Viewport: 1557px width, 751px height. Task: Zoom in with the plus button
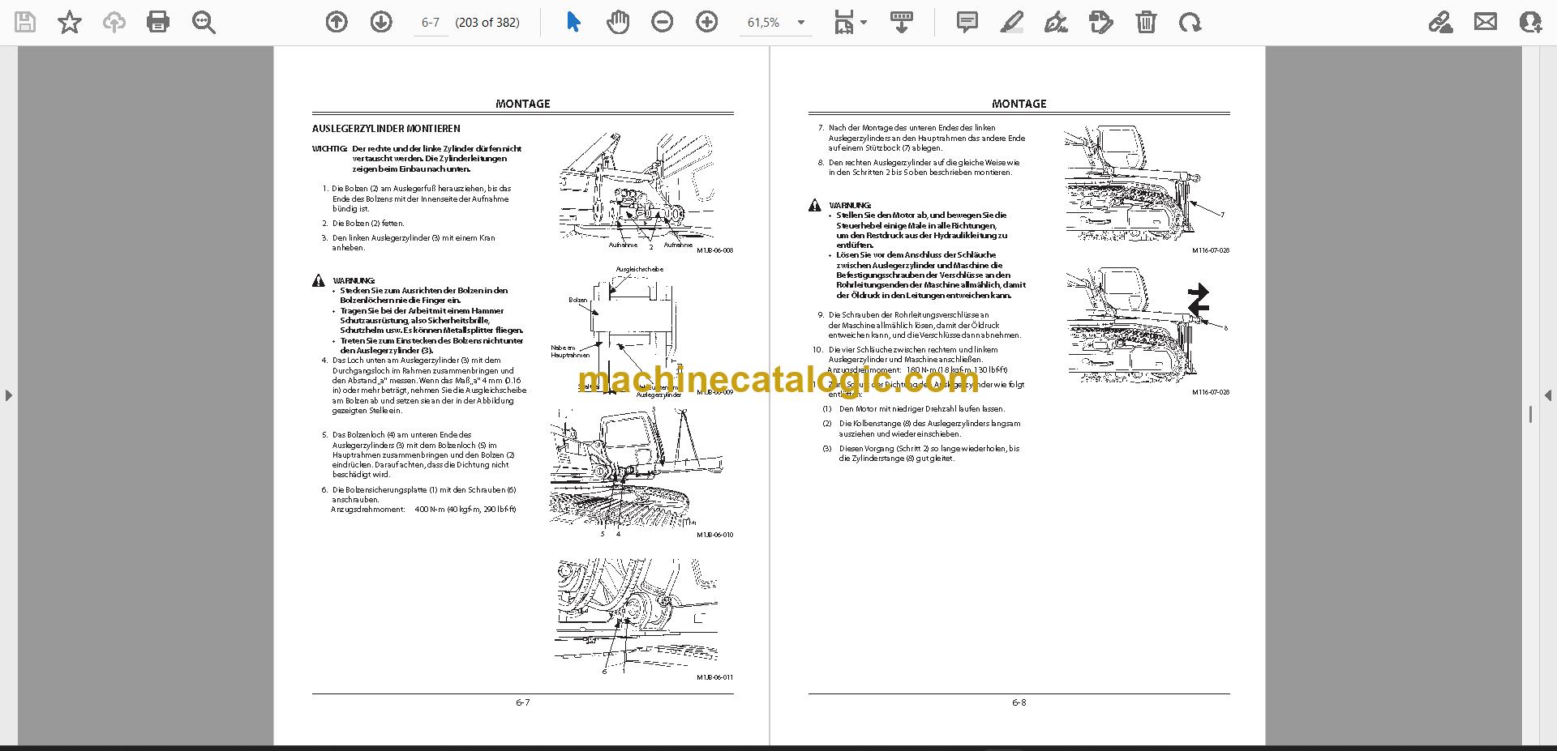tap(707, 22)
